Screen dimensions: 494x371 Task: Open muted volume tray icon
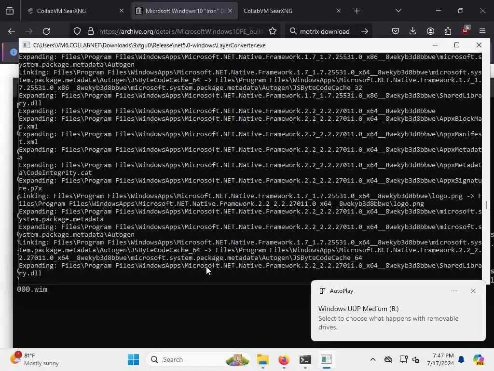click(416, 359)
